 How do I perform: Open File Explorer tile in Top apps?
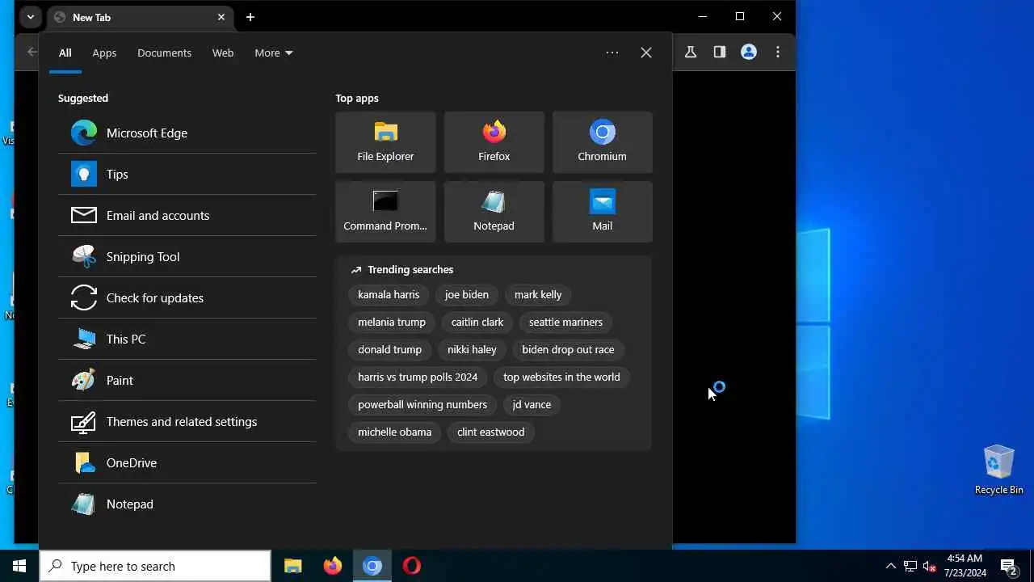tap(385, 142)
